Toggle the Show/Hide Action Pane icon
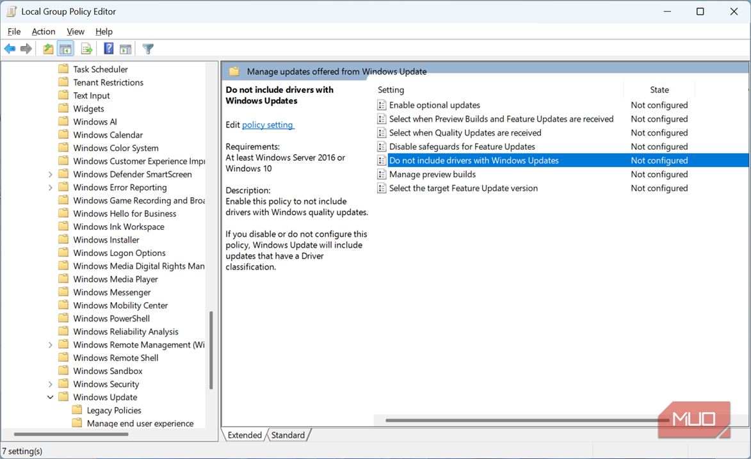 click(125, 49)
